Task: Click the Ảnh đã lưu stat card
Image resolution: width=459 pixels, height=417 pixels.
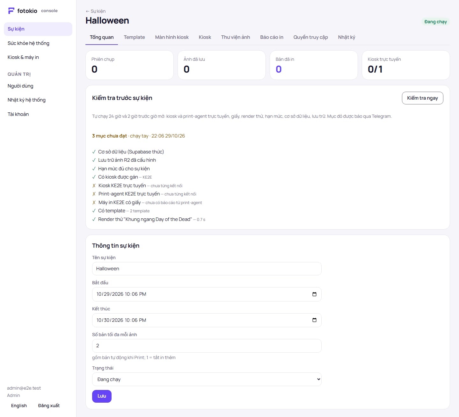Action: (x=222, y=65)
